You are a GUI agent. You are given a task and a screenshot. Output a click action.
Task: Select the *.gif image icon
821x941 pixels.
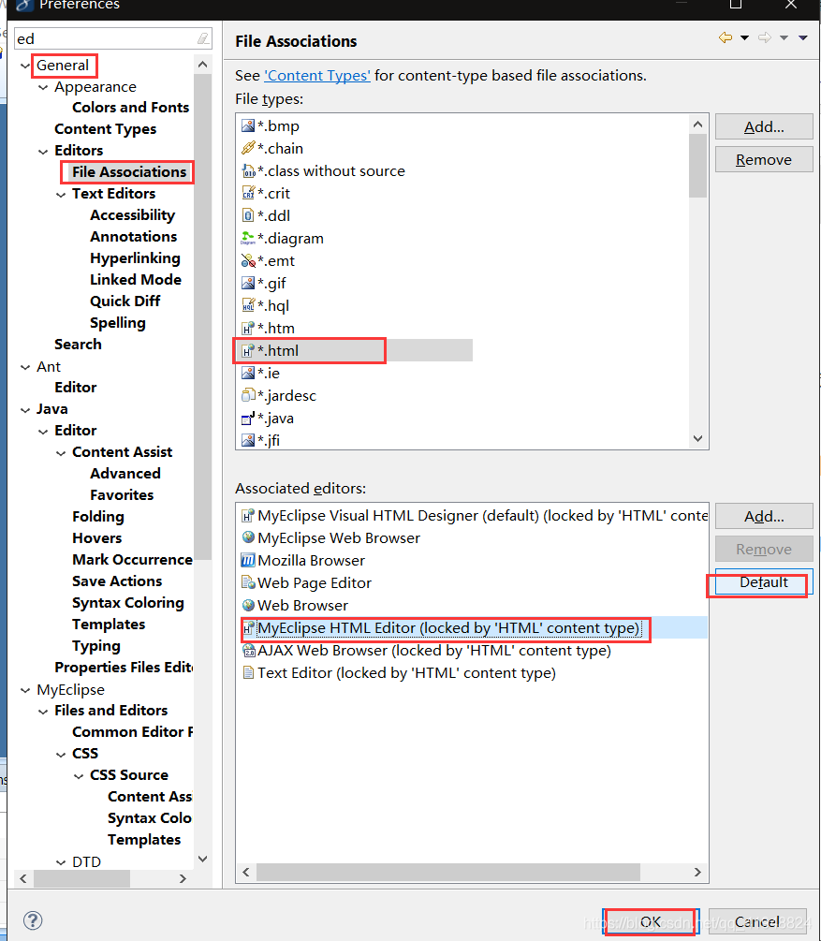[x=248, y=283]
